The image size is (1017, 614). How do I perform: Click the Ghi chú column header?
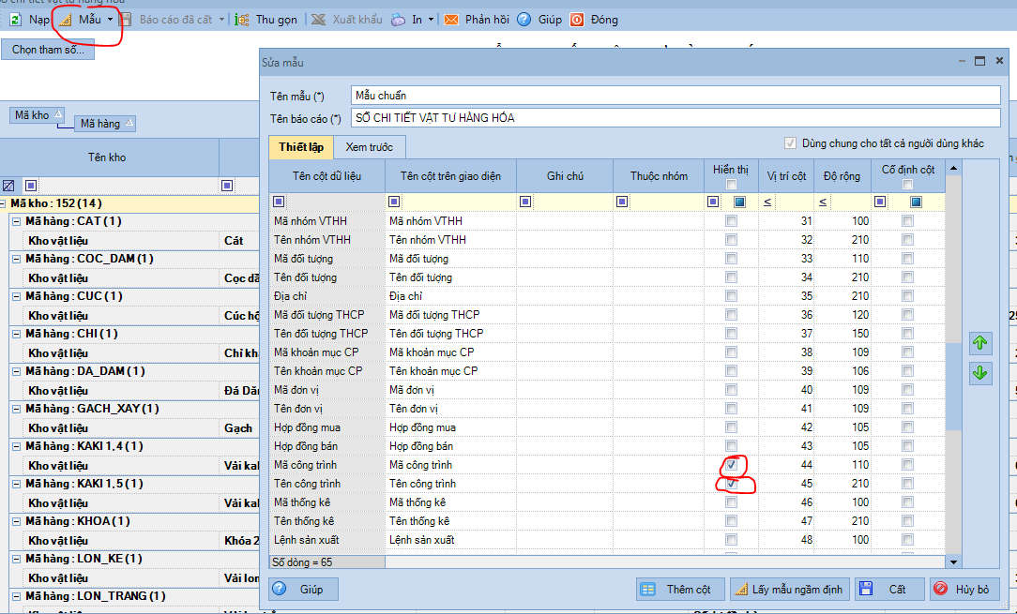pos(565,176)
